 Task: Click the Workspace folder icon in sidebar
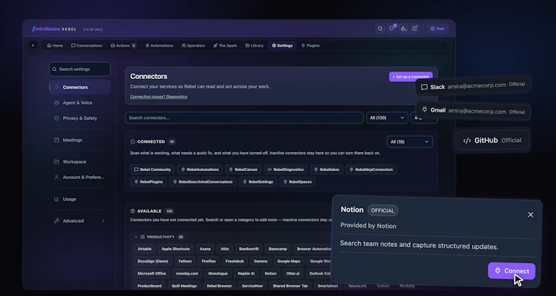tap(56, 162)
